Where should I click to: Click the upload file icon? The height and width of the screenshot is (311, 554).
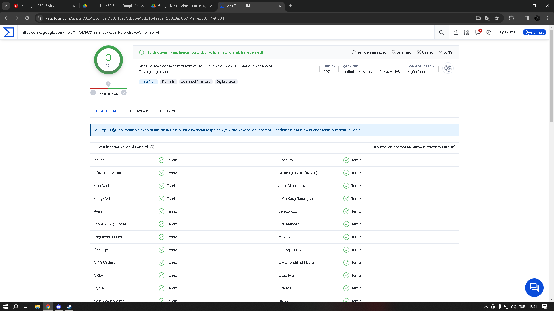click(x=456, y=32)
